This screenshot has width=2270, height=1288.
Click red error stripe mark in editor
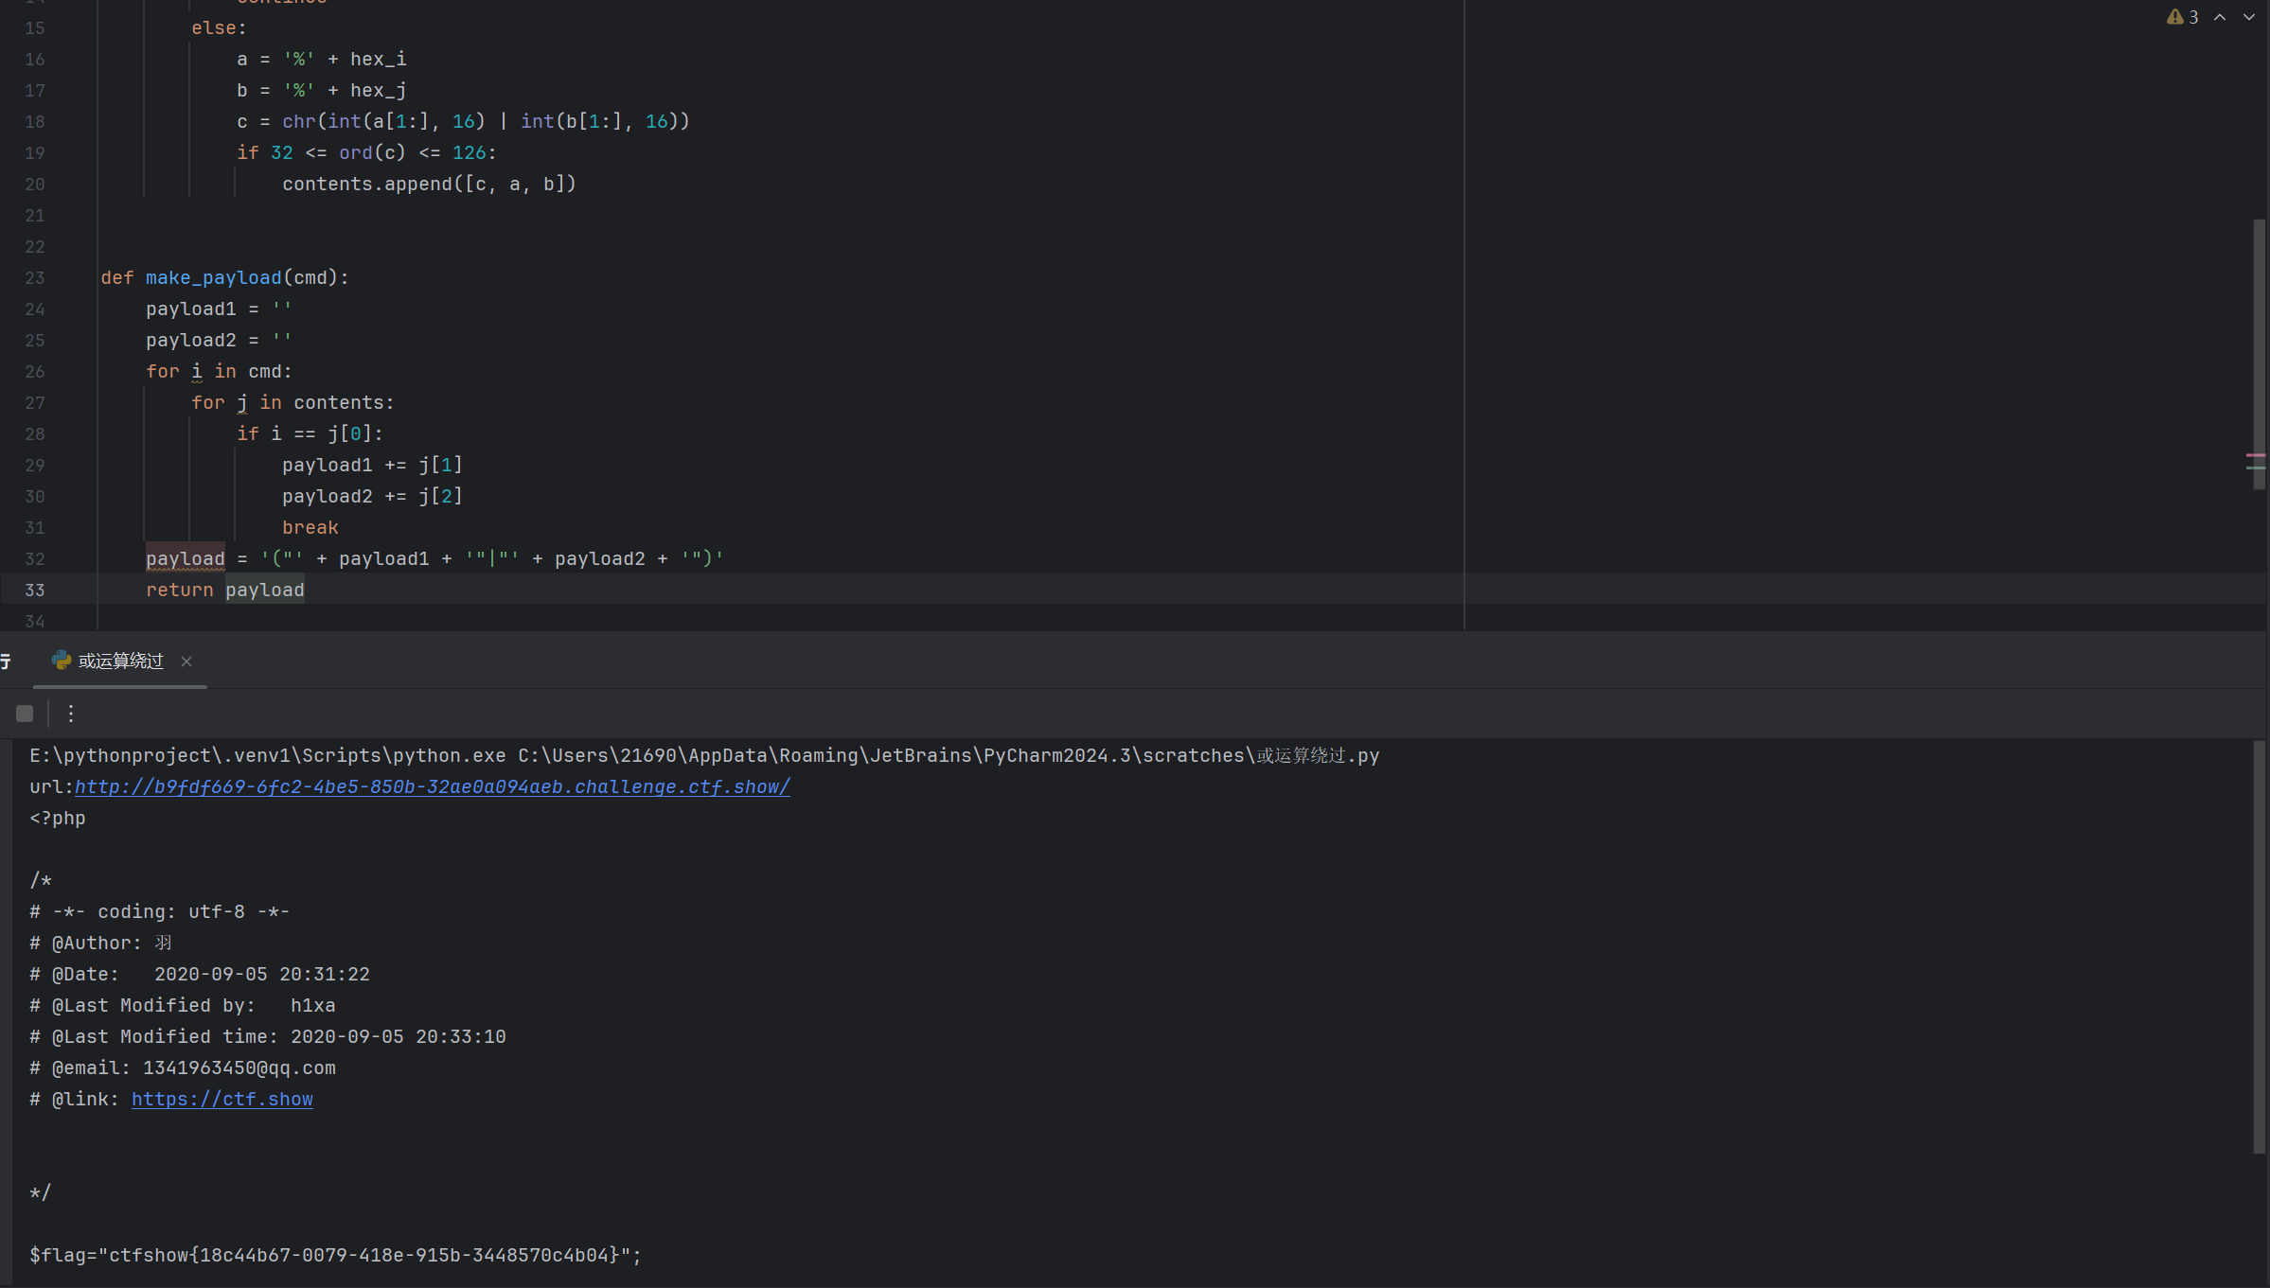coord(2255,456)
